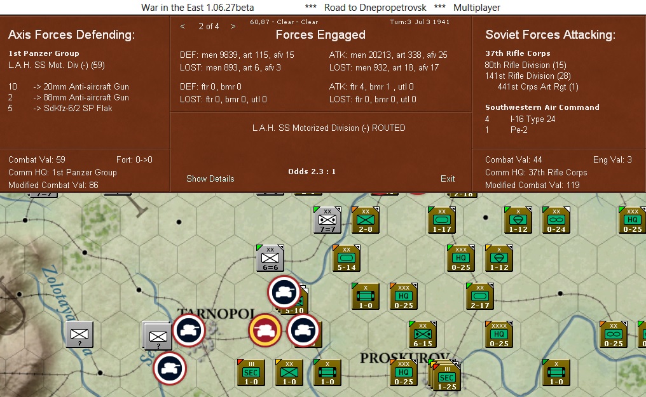The image size is (646, 397).
Task: Click the 60,87 - Clear - Clear hex label
Action: [x=284, y=22]
